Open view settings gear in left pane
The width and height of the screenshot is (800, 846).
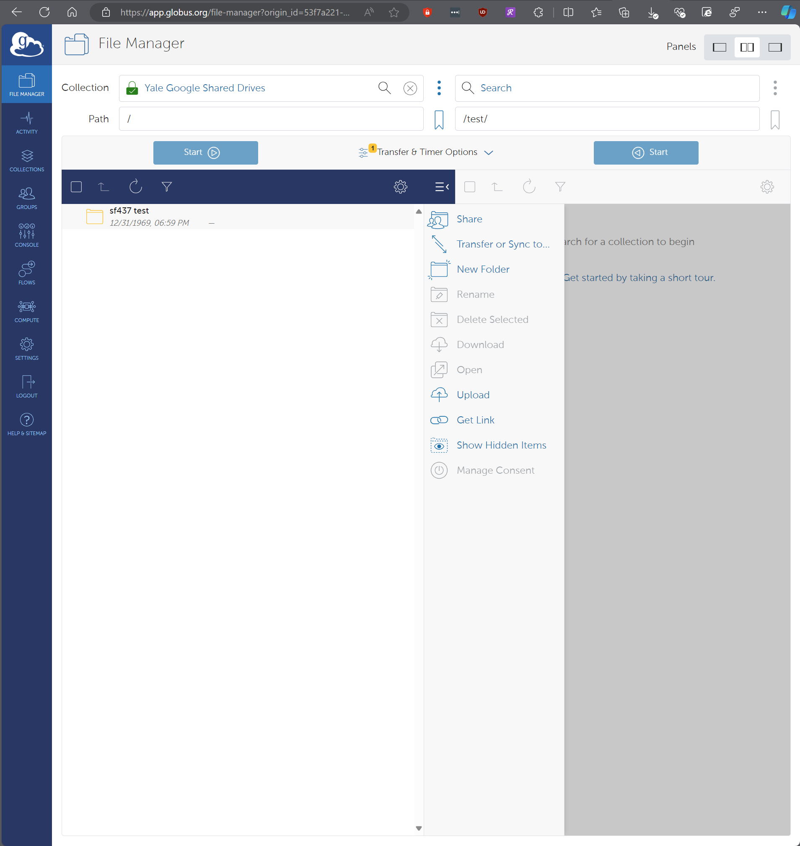(x=400, y=187)
